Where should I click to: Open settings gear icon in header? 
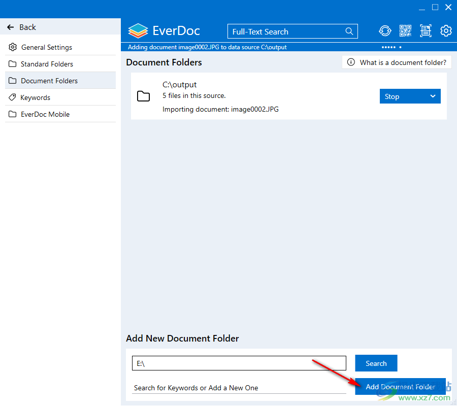pos(446,30)
